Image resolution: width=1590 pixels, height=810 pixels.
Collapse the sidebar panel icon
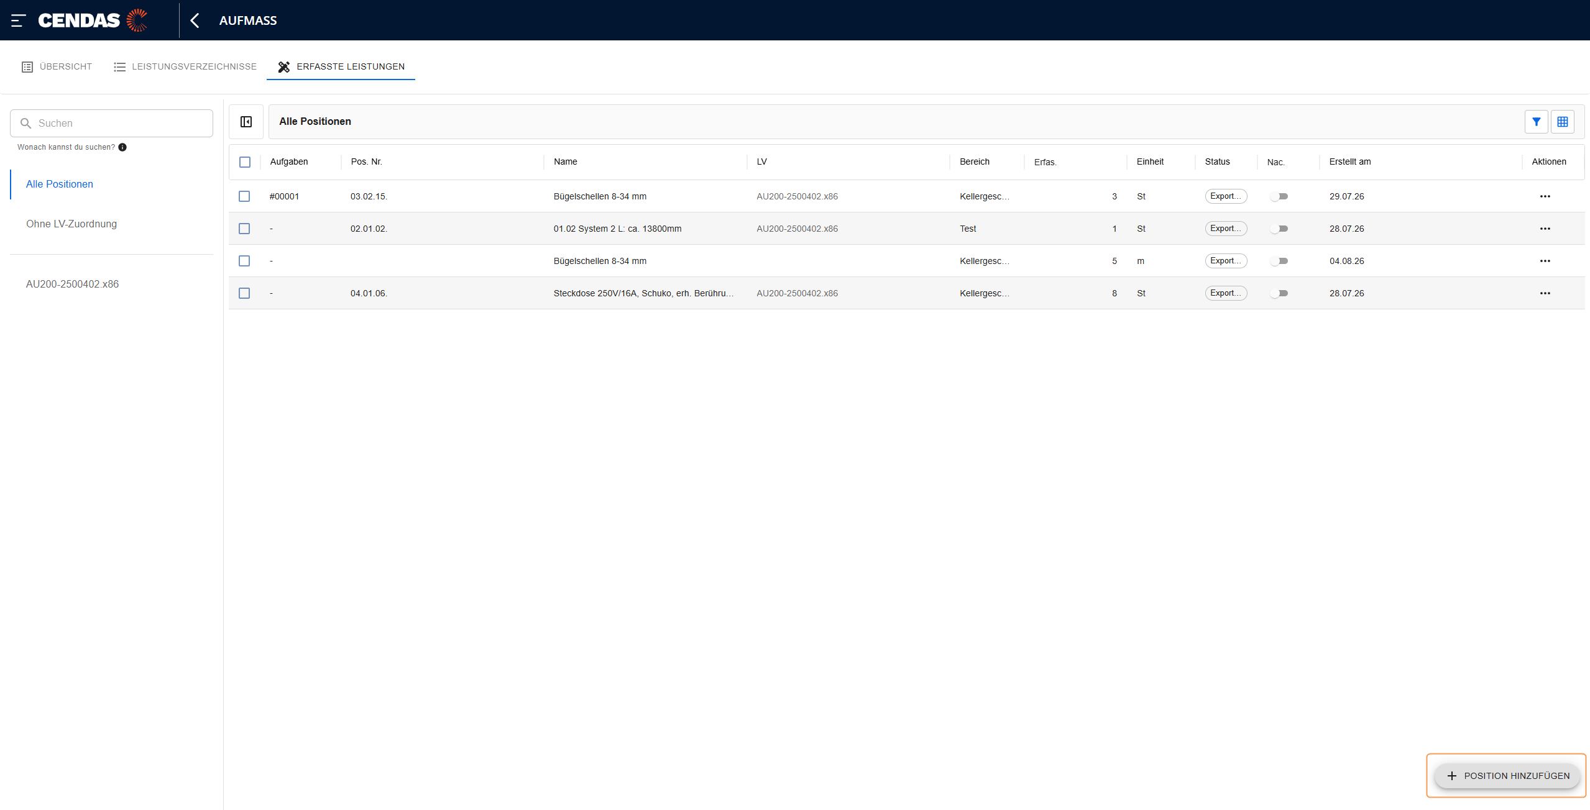pyautogui.click(x=246, y=122)
